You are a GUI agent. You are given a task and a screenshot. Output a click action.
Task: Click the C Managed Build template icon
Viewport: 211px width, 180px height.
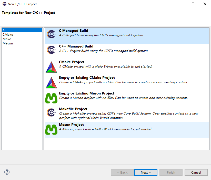[x=51, y=34]
